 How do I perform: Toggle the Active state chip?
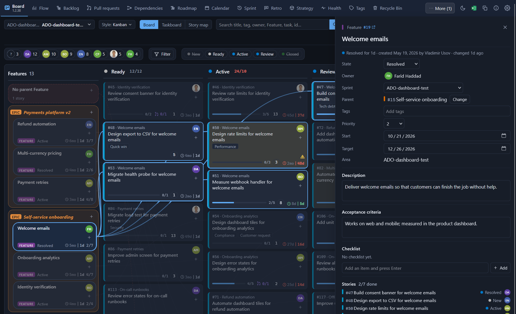pyautogui.click(x=240, y=54)
